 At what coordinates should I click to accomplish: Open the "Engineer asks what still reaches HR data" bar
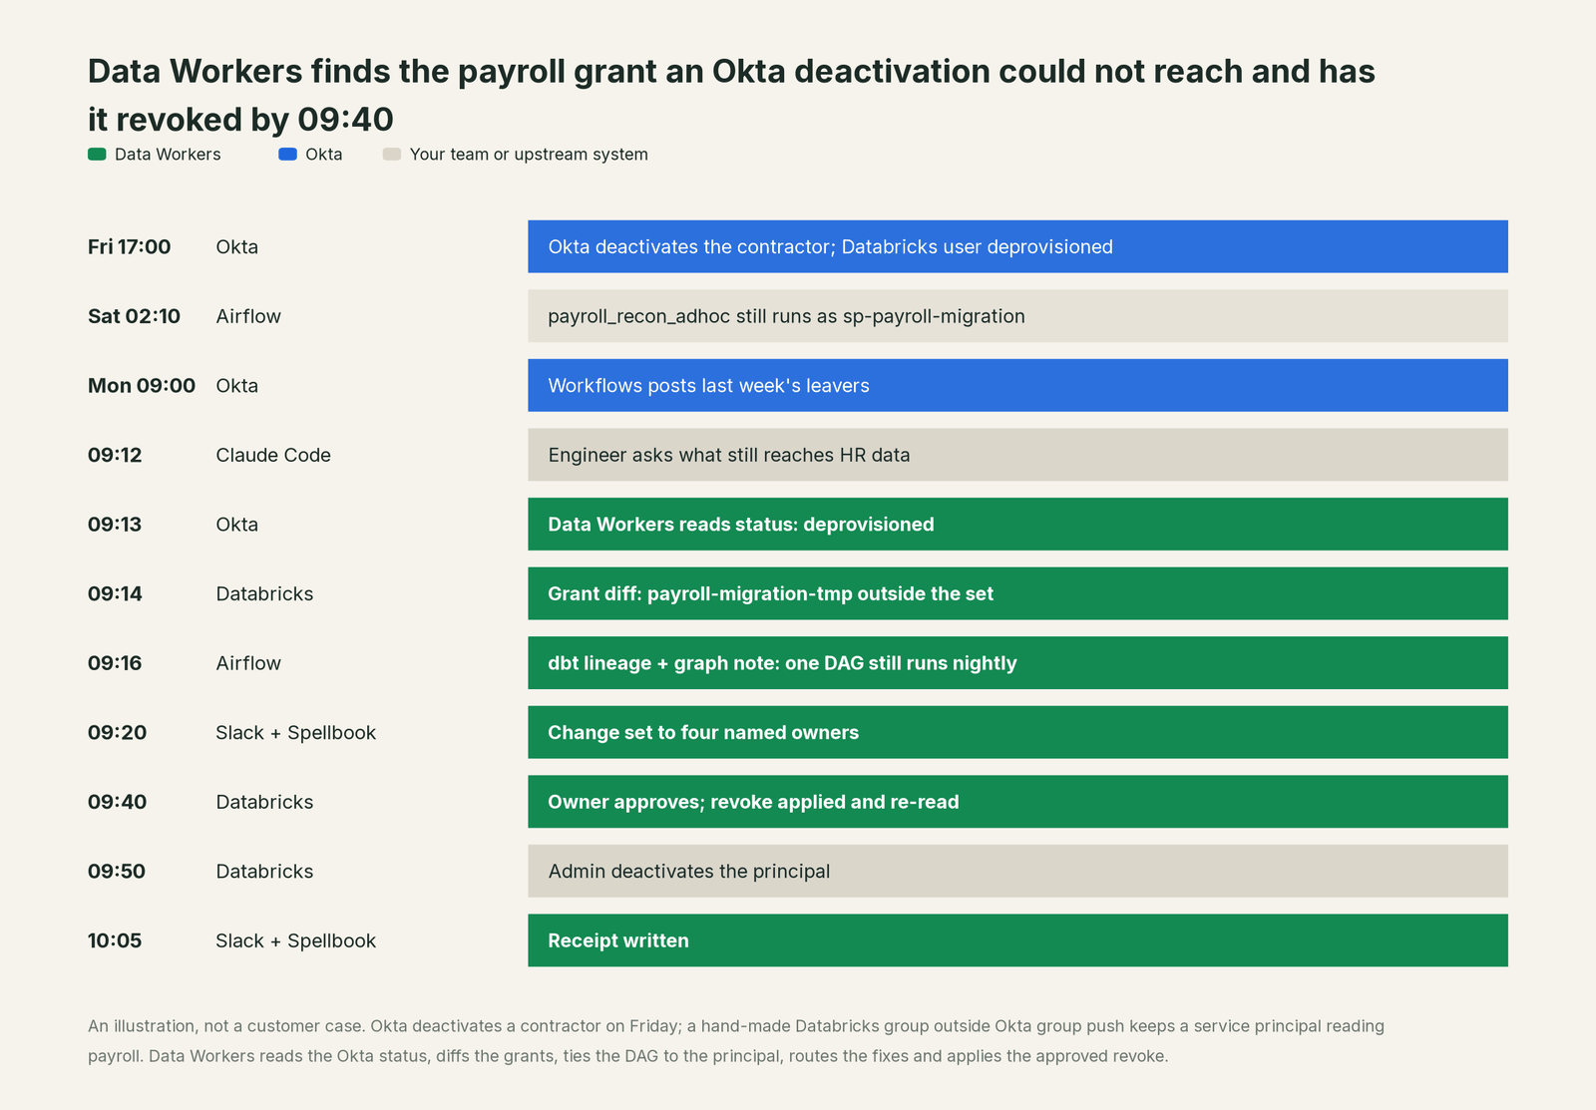(1017, 455)
